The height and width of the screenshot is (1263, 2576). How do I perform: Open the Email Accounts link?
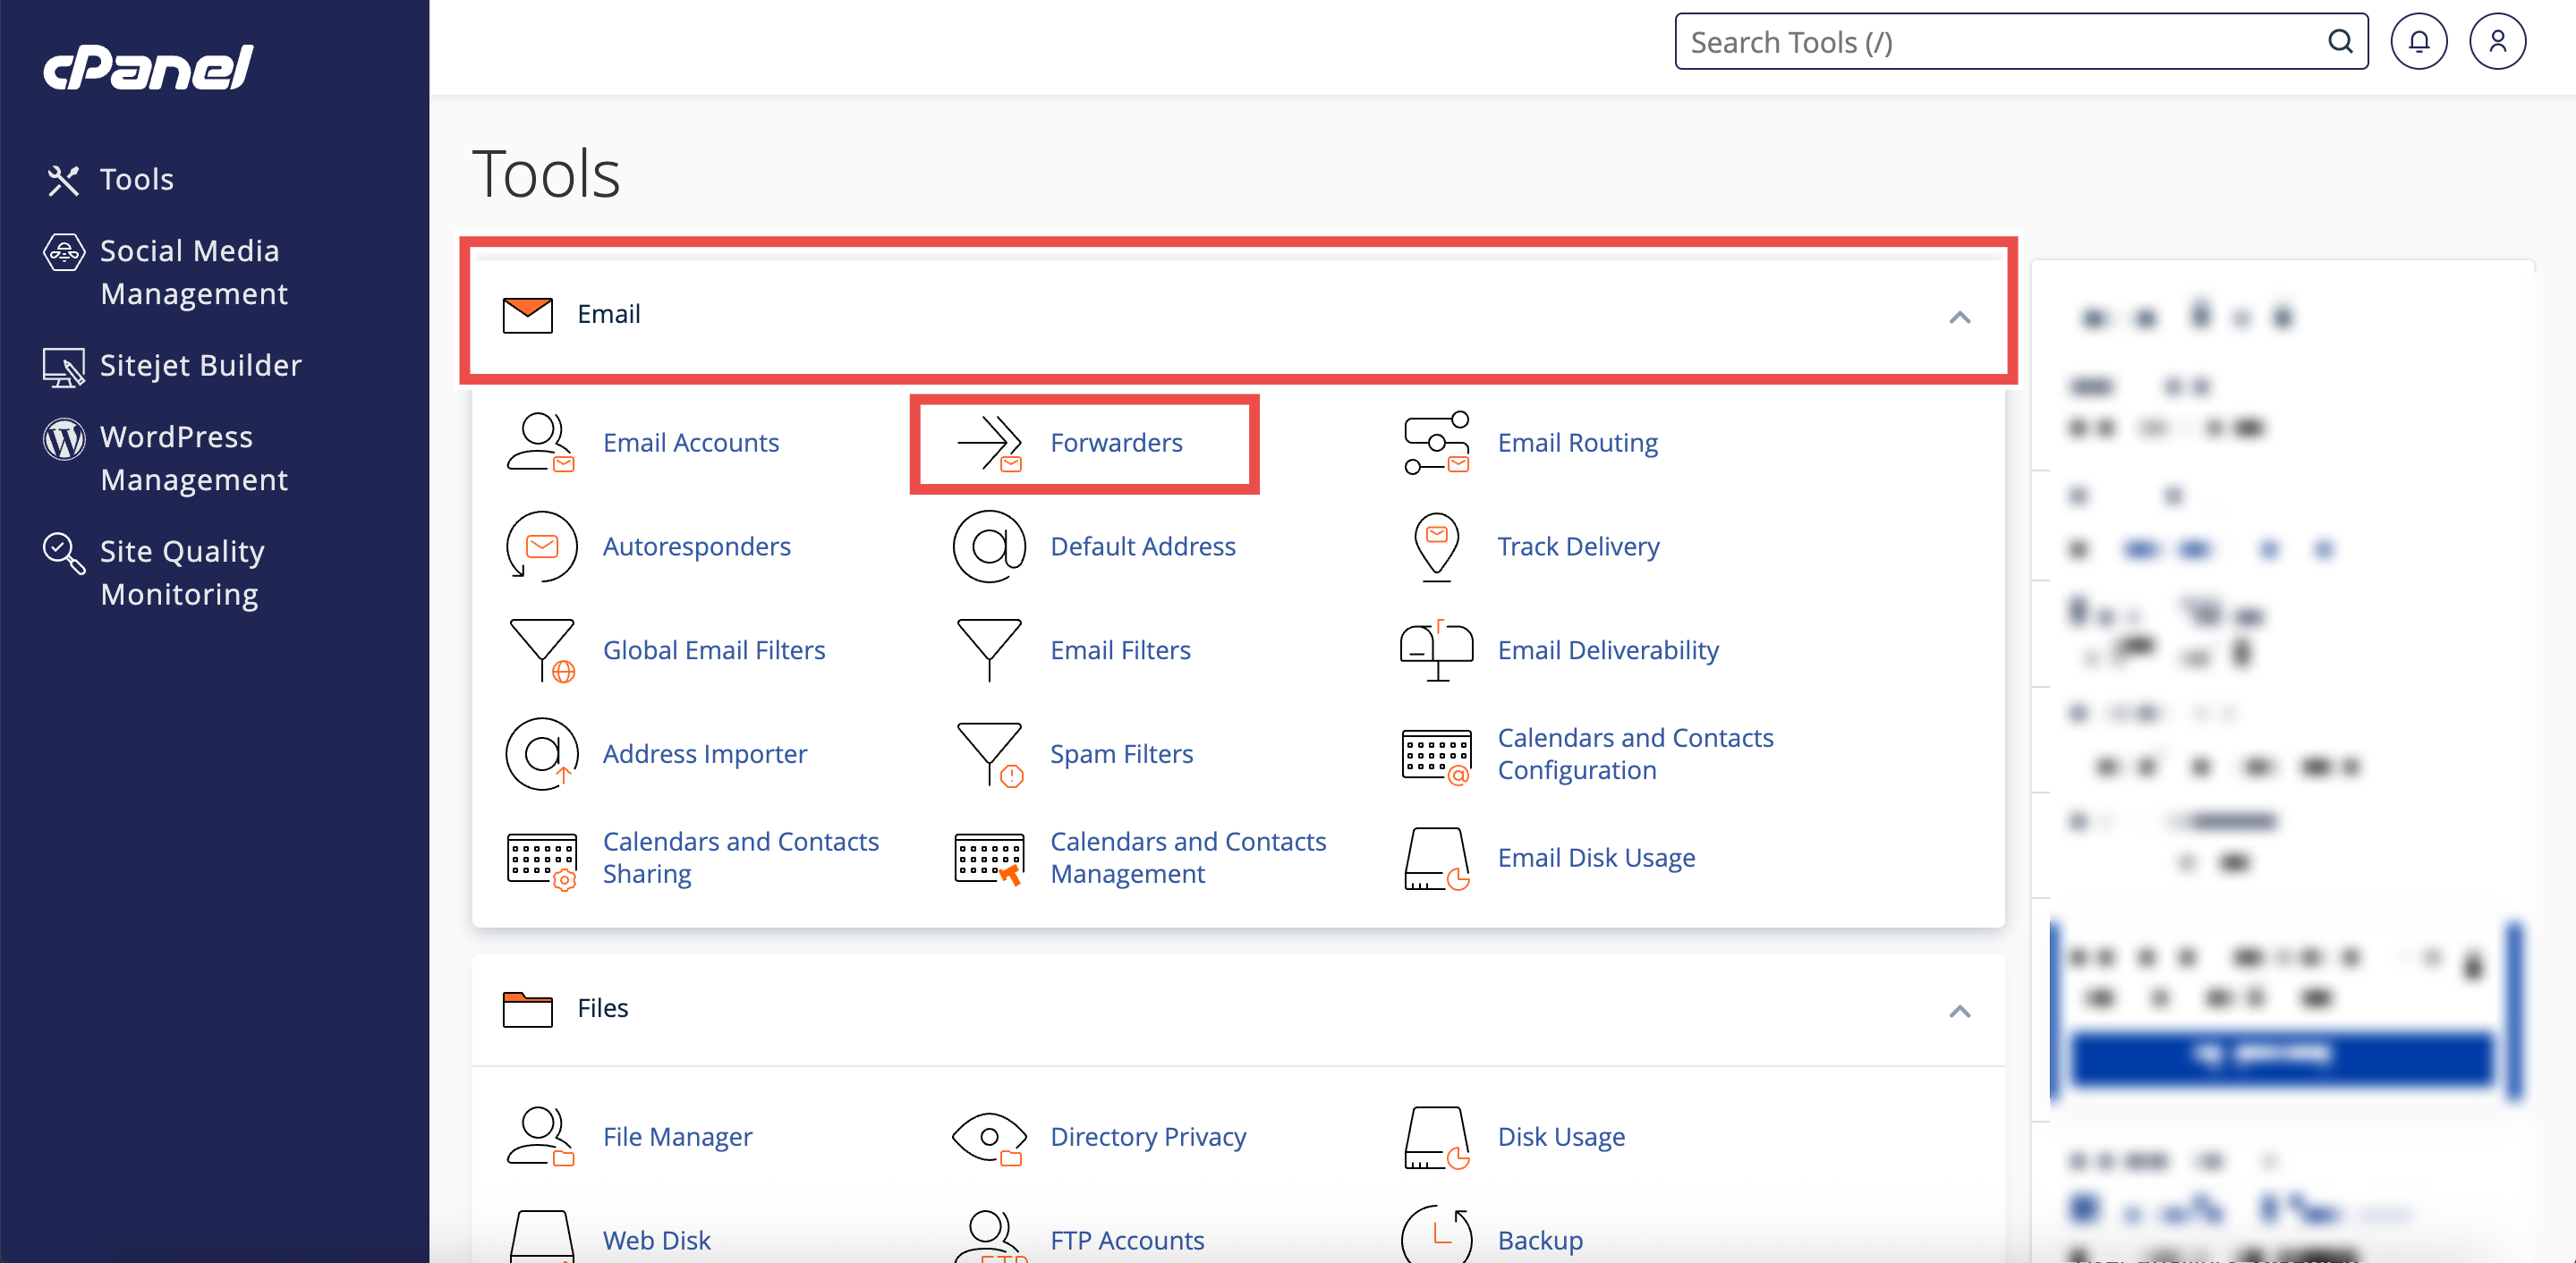(690, 443)
